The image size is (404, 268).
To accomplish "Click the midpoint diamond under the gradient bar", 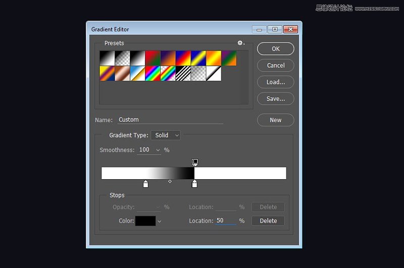I will (x=170, y=181).
